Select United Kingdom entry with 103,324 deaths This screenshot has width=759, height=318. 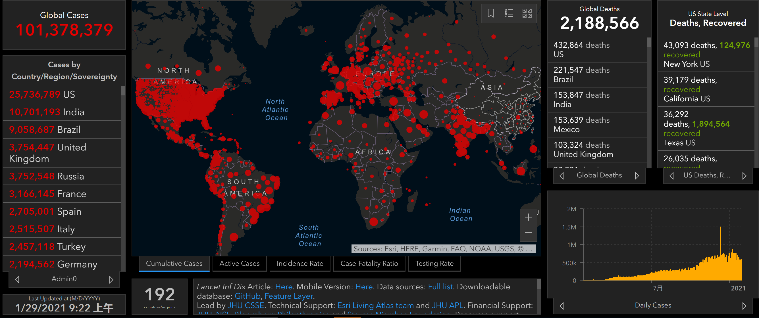(x=597, y=150)
